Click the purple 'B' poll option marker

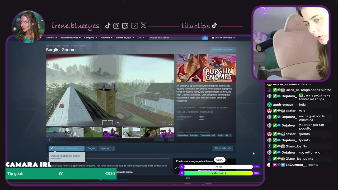click(182, 173)
